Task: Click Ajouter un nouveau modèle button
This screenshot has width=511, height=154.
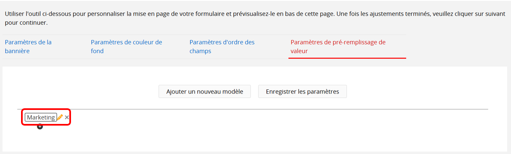Action: click(204, 91)
